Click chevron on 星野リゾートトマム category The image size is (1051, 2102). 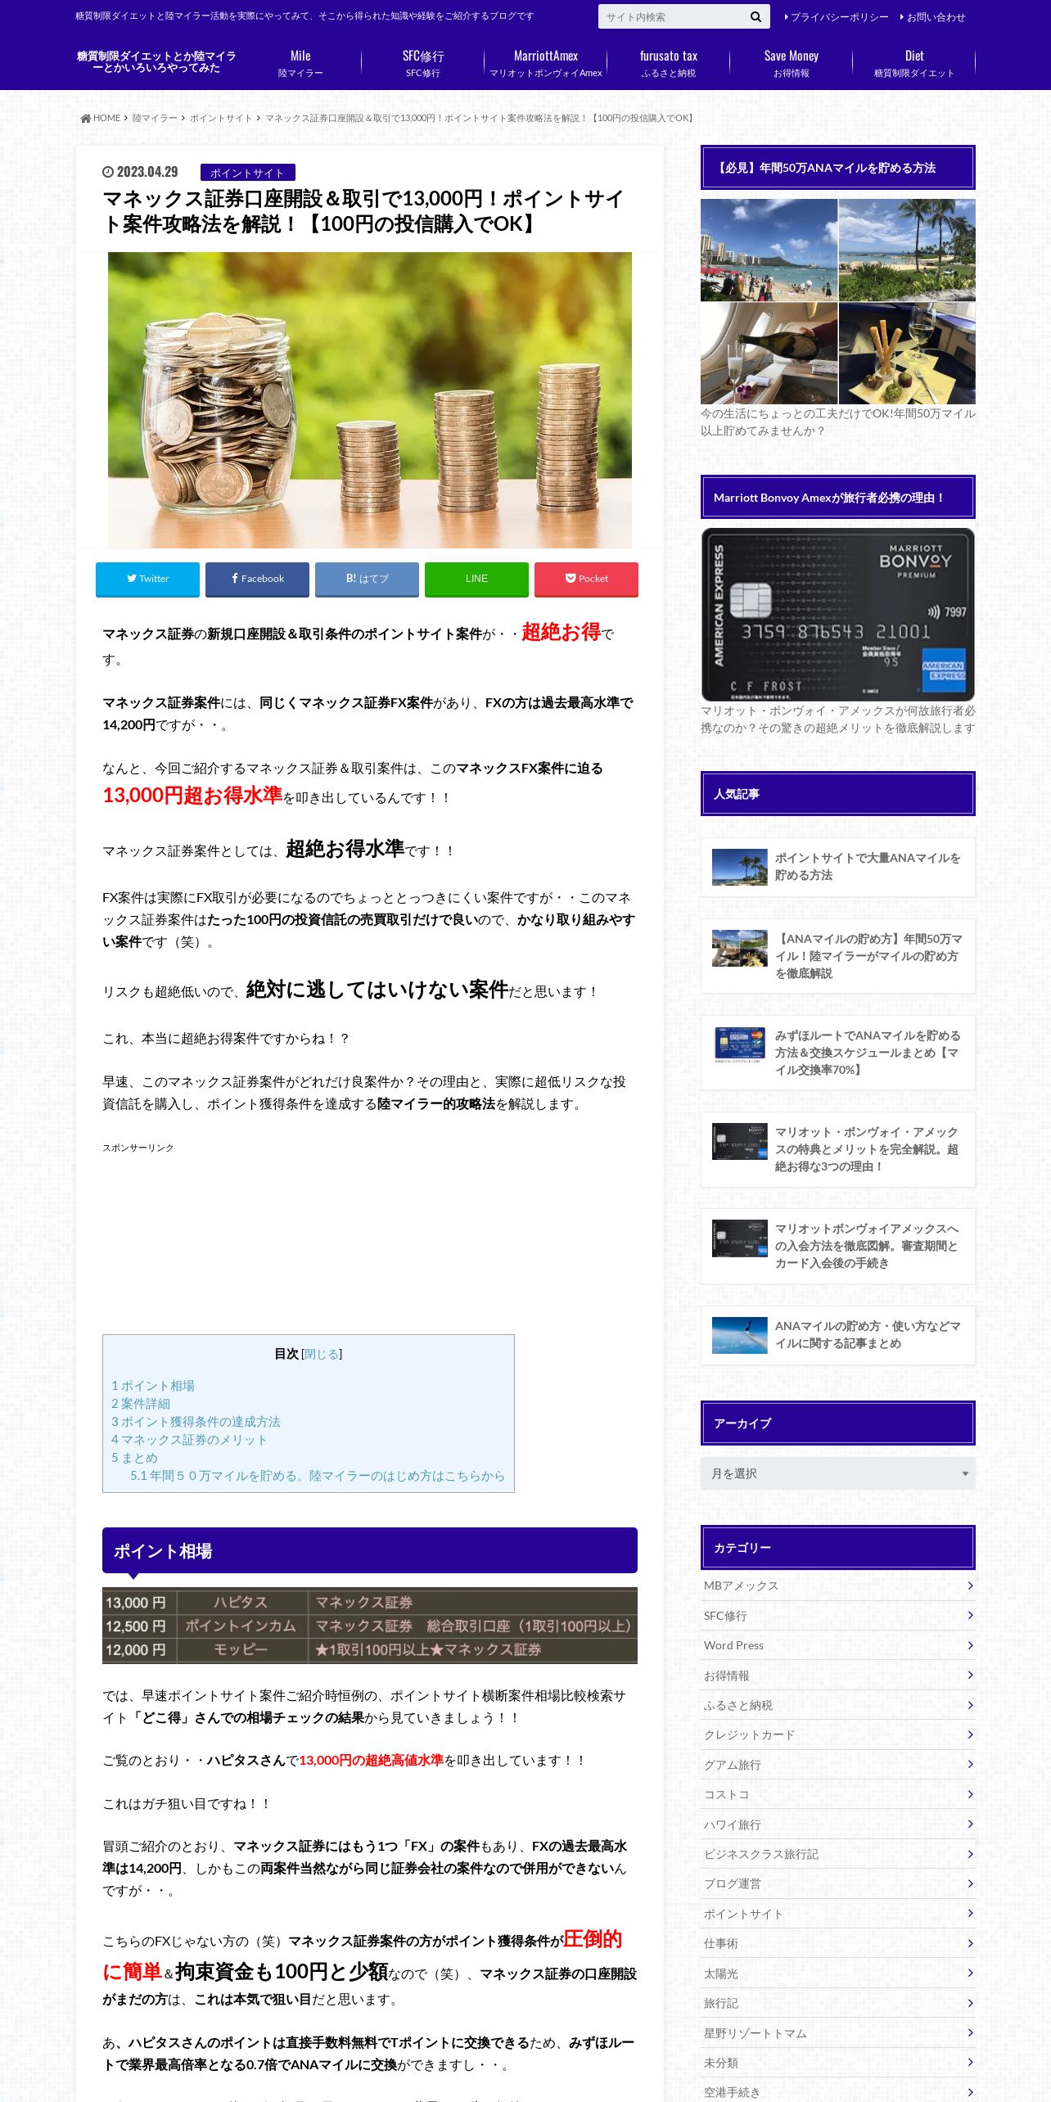click(x=970, y=2032)
